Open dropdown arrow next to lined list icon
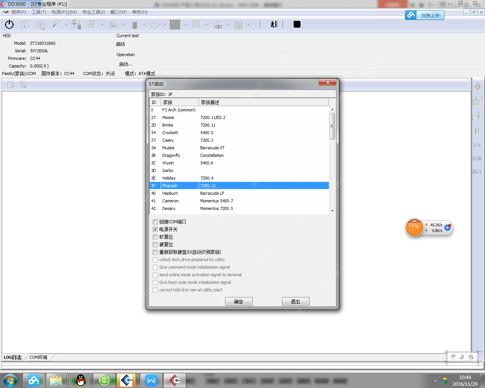The image size is (485, 388). (x=207, y=25)
